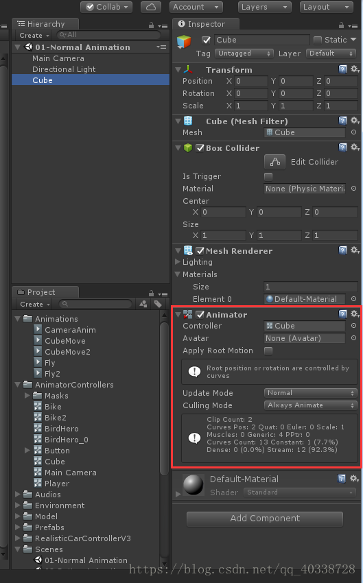This screenshot has width=363, height=583.
Task: Open the cloud services button
Action: (x=151, y=7)
